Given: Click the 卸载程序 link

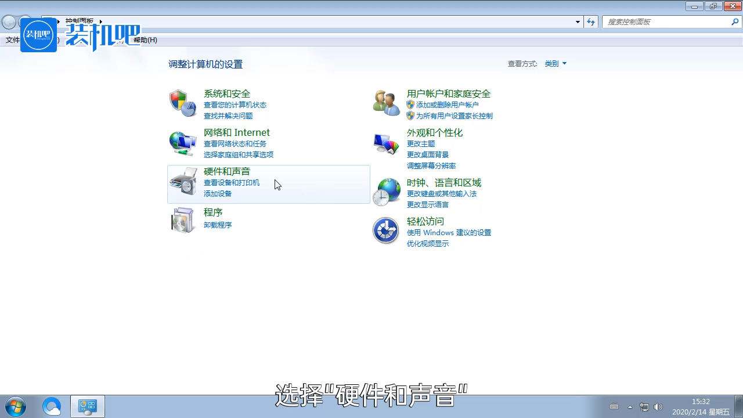Looking at the screenshot, I should 218,225.
